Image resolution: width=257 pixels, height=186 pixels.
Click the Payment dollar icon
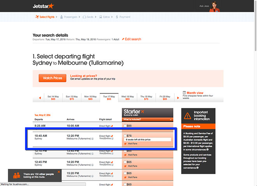[117, 17]
